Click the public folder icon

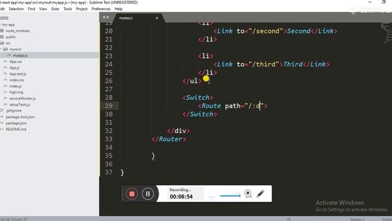click(2, 37)
